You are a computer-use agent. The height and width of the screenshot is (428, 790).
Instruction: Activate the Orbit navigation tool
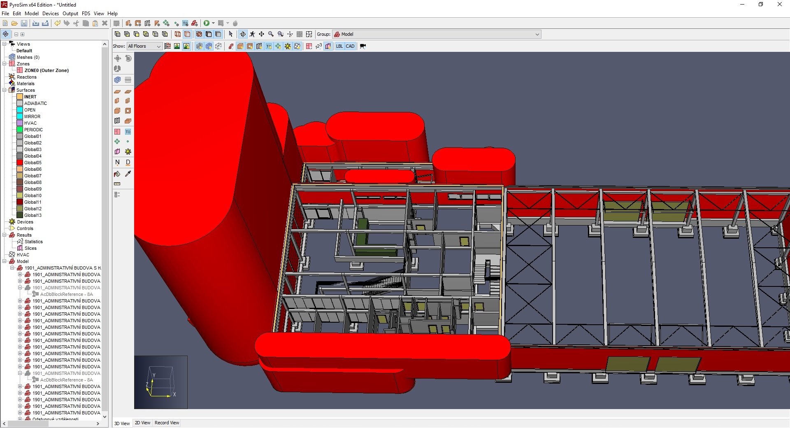[243, 34]
